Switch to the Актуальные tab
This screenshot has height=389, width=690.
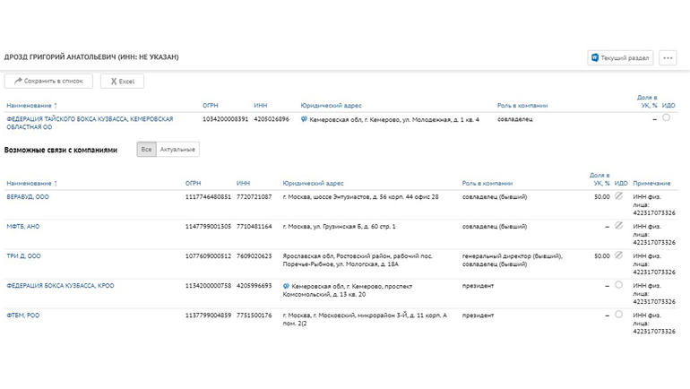click(x=177, y=150)
